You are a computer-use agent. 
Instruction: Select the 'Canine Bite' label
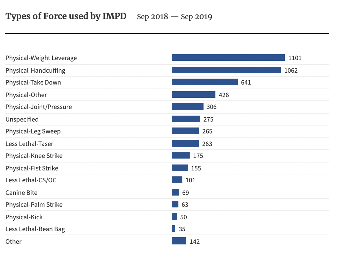point(21,193)
